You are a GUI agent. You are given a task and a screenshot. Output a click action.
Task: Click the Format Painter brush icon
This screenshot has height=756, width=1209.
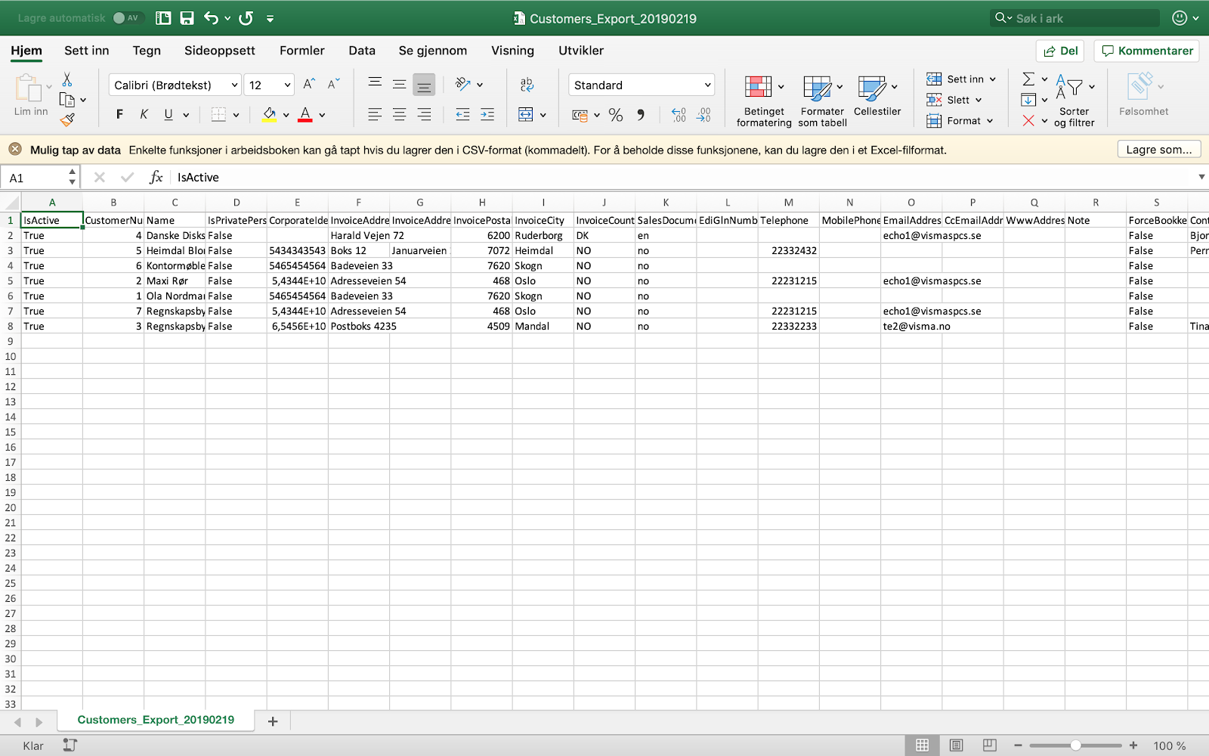(67, 119)
